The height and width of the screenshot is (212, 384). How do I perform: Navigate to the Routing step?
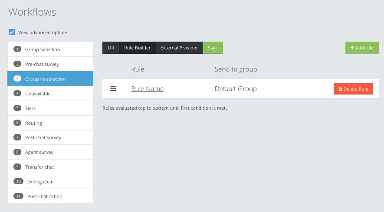(33, 123)
